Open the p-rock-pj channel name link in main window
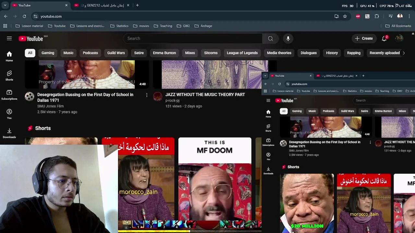Viewport: 415px width, 233px height. click(172, 101)
